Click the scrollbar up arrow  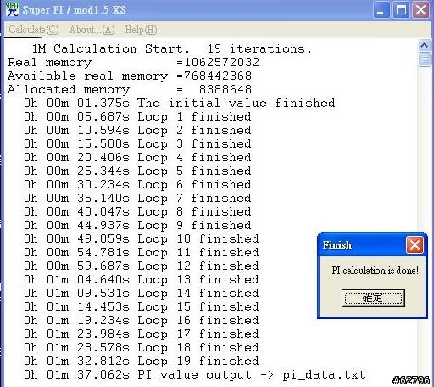tap(424, 45)
